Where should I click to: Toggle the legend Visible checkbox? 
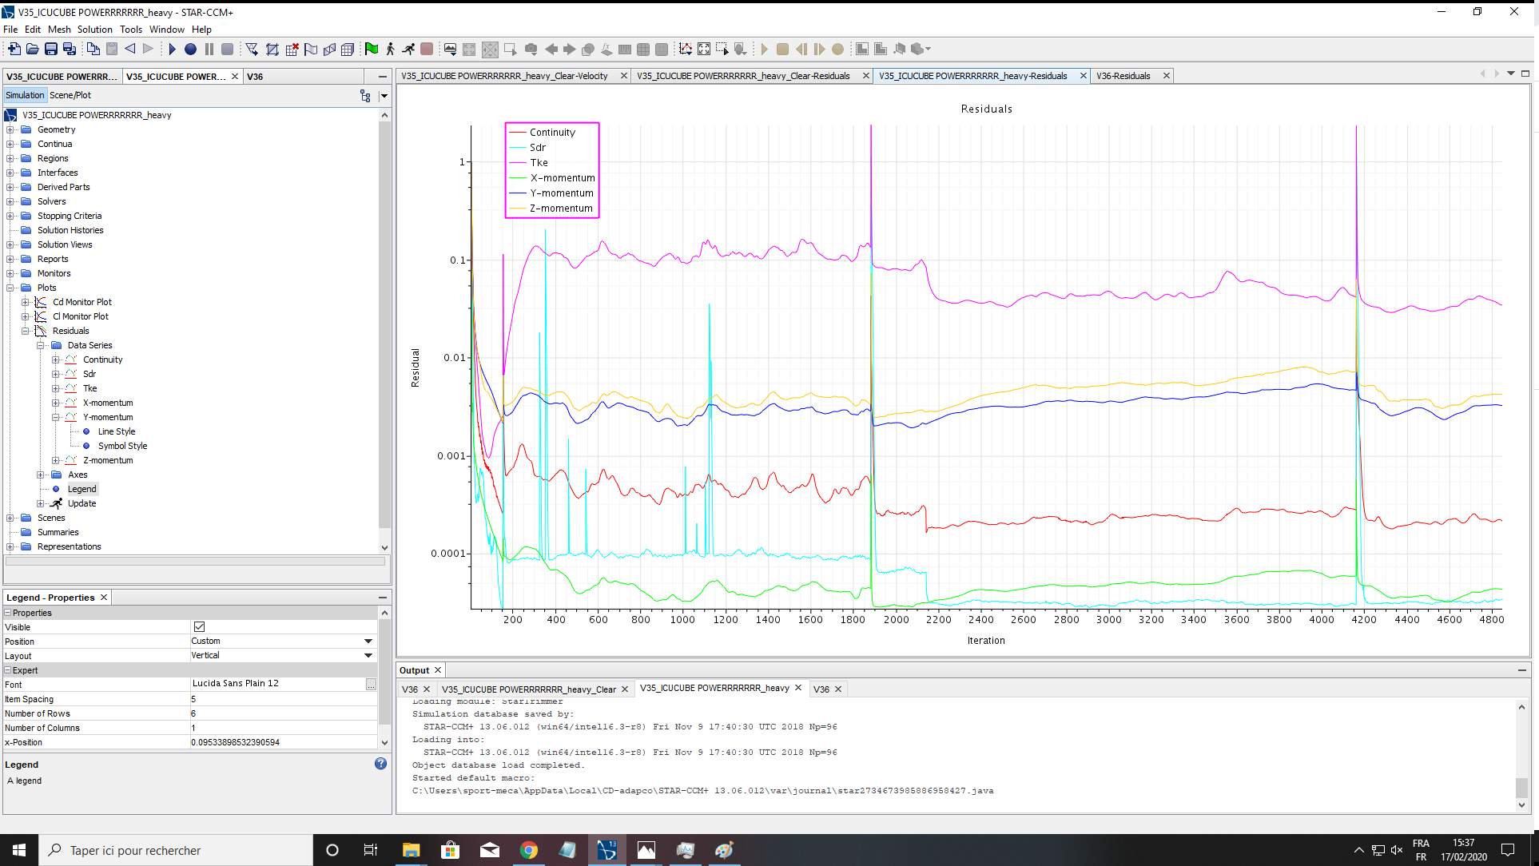(199, 627)
